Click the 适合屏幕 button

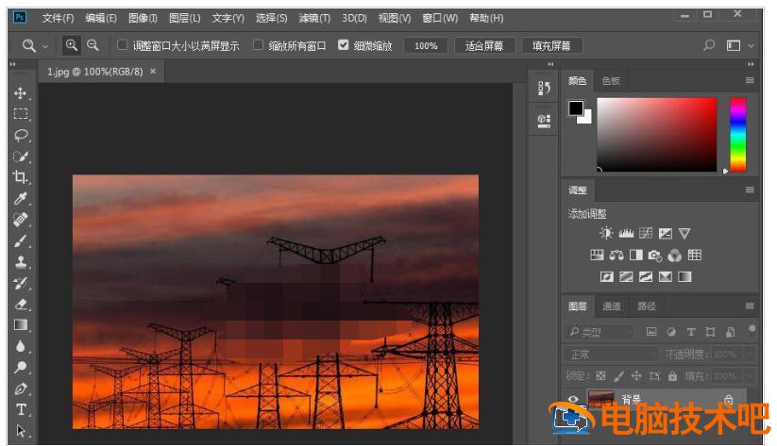coord(485,45)
